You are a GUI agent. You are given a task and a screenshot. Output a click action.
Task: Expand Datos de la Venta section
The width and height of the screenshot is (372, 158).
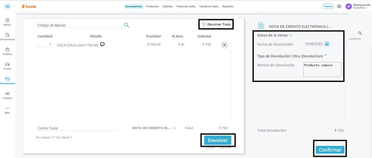(x=275, y=35)
